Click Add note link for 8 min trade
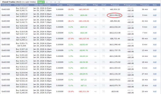Viewport: 161px width, 94px height. point(155,44)
